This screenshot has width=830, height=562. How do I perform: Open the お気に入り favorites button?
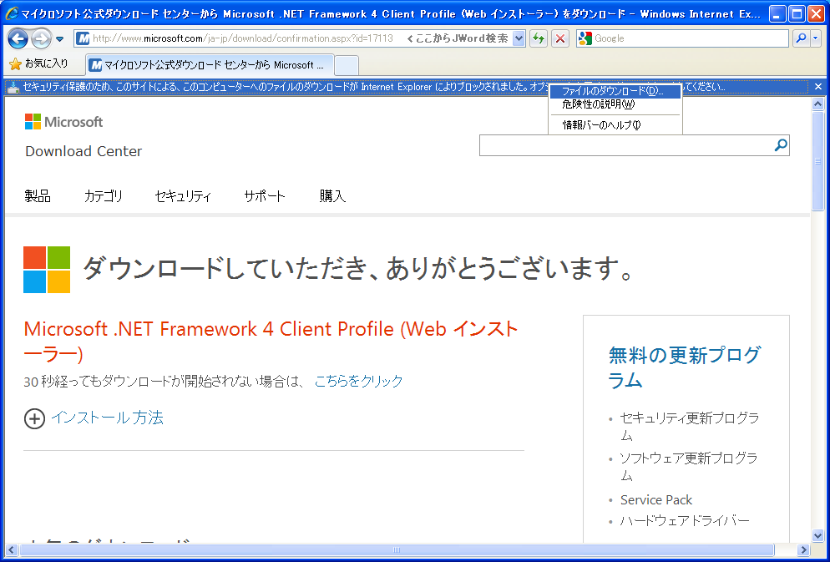click(x=38, y=64)
